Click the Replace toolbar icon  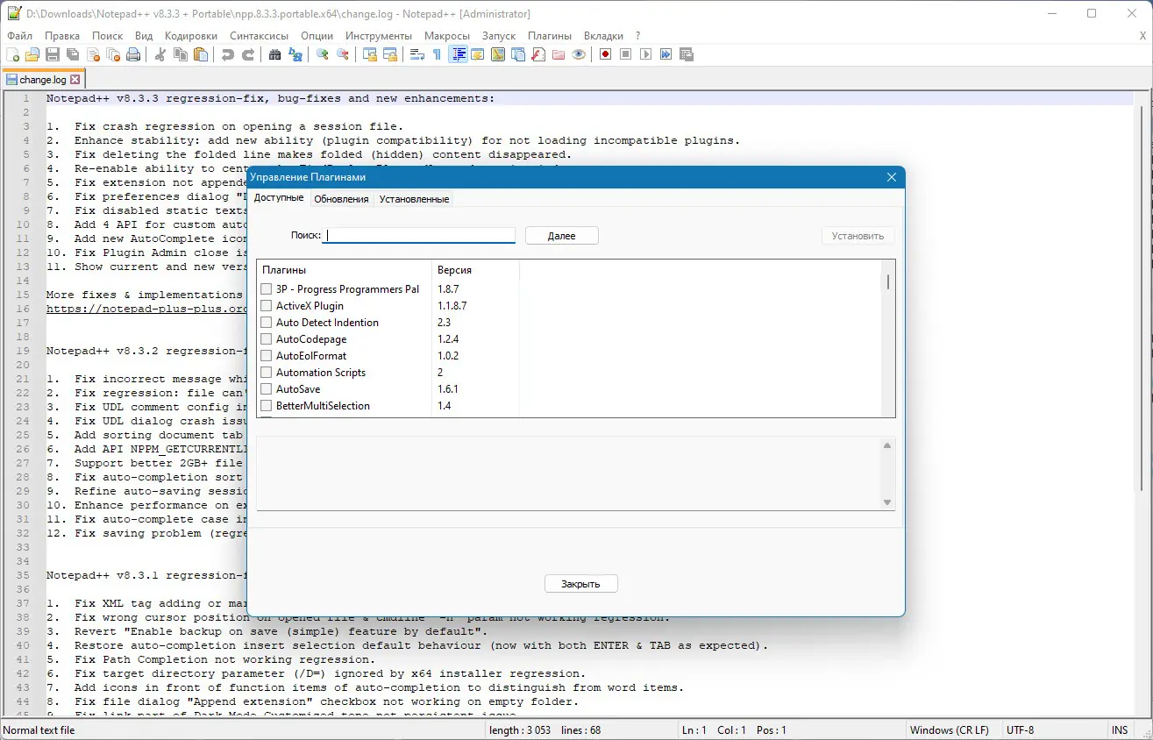click(295, 54)
